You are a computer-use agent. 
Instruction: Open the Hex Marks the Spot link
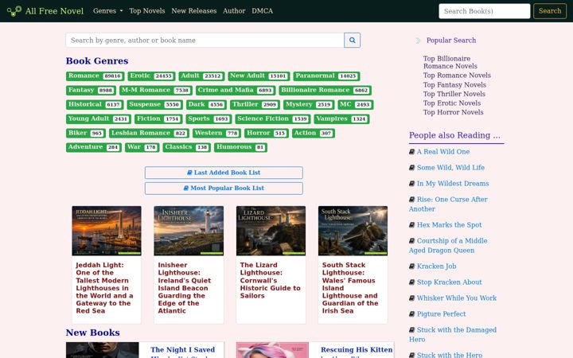pyautogui.click(x=449, y=225)
